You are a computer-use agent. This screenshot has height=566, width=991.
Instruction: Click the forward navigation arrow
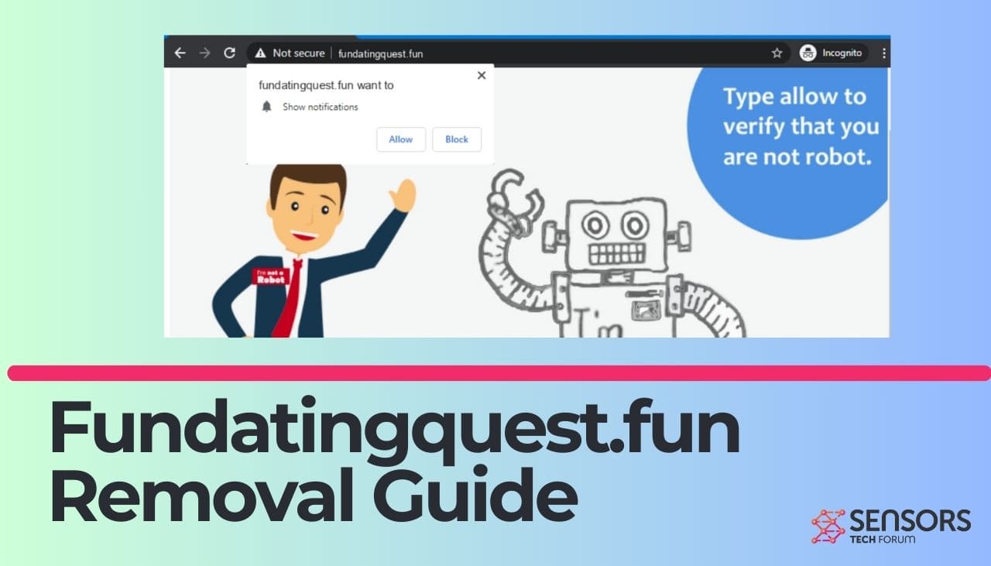204,53
